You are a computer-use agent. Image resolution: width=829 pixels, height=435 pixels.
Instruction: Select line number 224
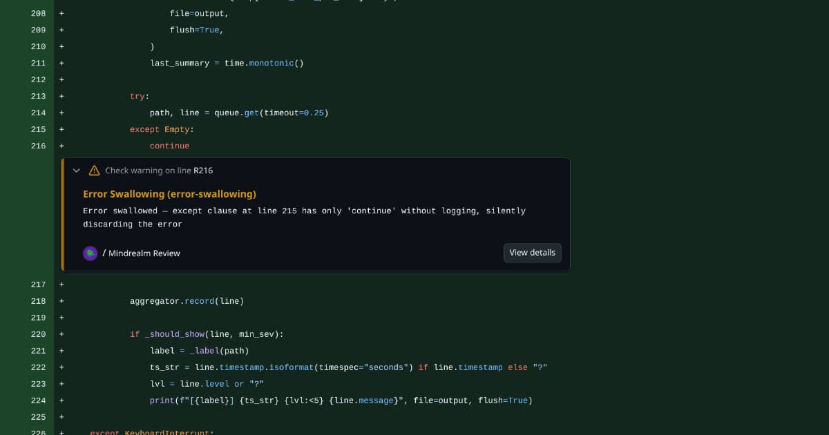pyautogui.click(x=38, y=400)
